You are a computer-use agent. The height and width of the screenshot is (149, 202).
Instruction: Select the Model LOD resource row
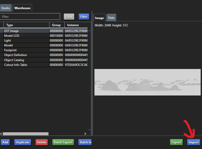tap(44, 35)
